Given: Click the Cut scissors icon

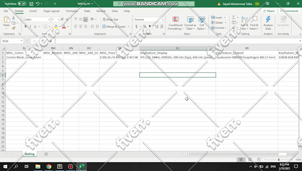Looking at the screenshot, I should click(x=13, y=18).
